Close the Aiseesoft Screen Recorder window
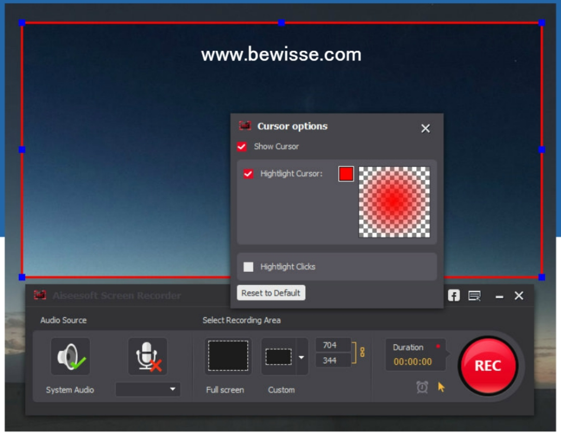561x437 pixels. [x=519, y=296]
